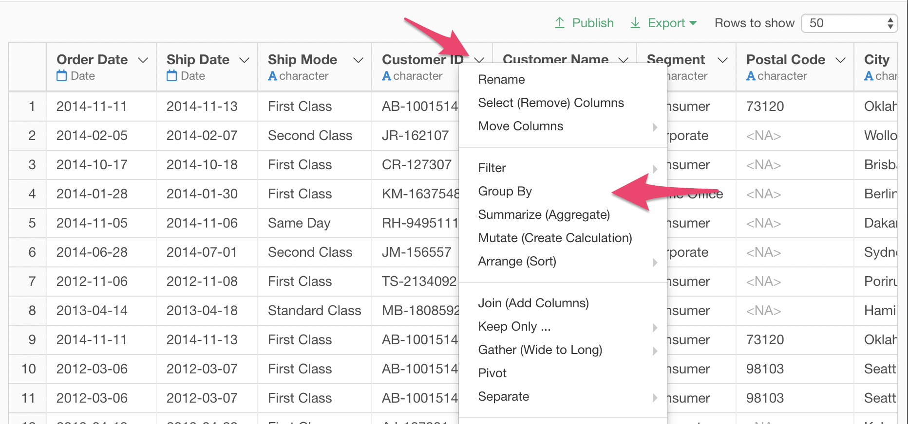This screenshot has height=424, width=908.
Task: Click the Publish upload icon
Action: point(560,23)
